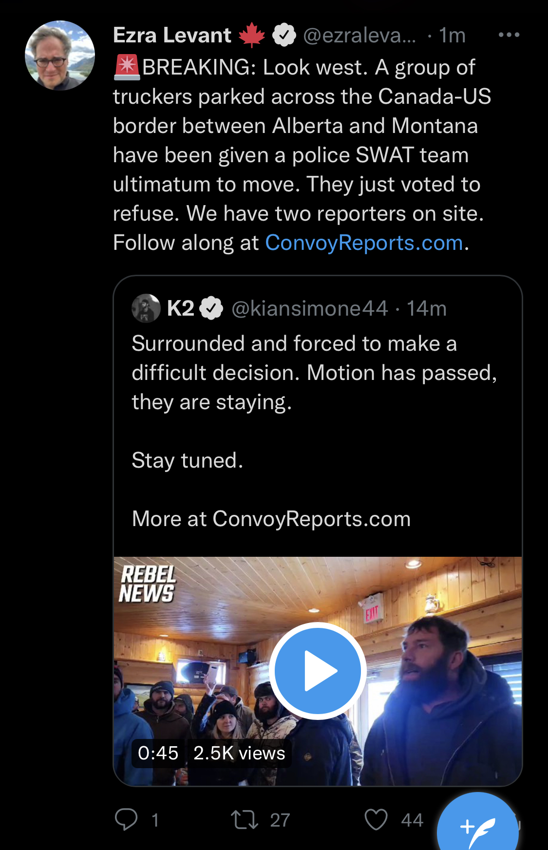The image size is (548, 850).
Task: Play the Rebel News video
Action: (x=318, y=671)
